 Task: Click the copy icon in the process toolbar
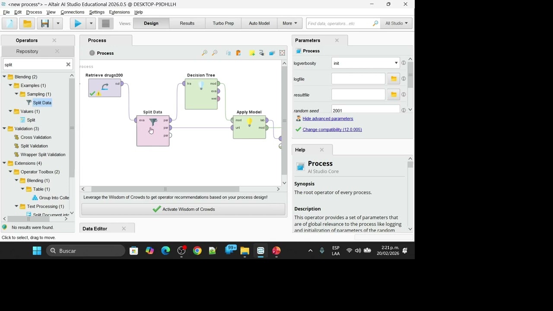pyautogui.click(x=228, y=53)
